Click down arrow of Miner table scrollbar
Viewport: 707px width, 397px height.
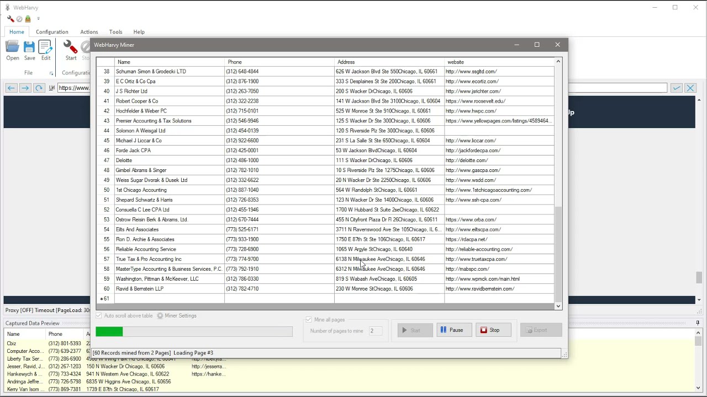tap(558, 306)
